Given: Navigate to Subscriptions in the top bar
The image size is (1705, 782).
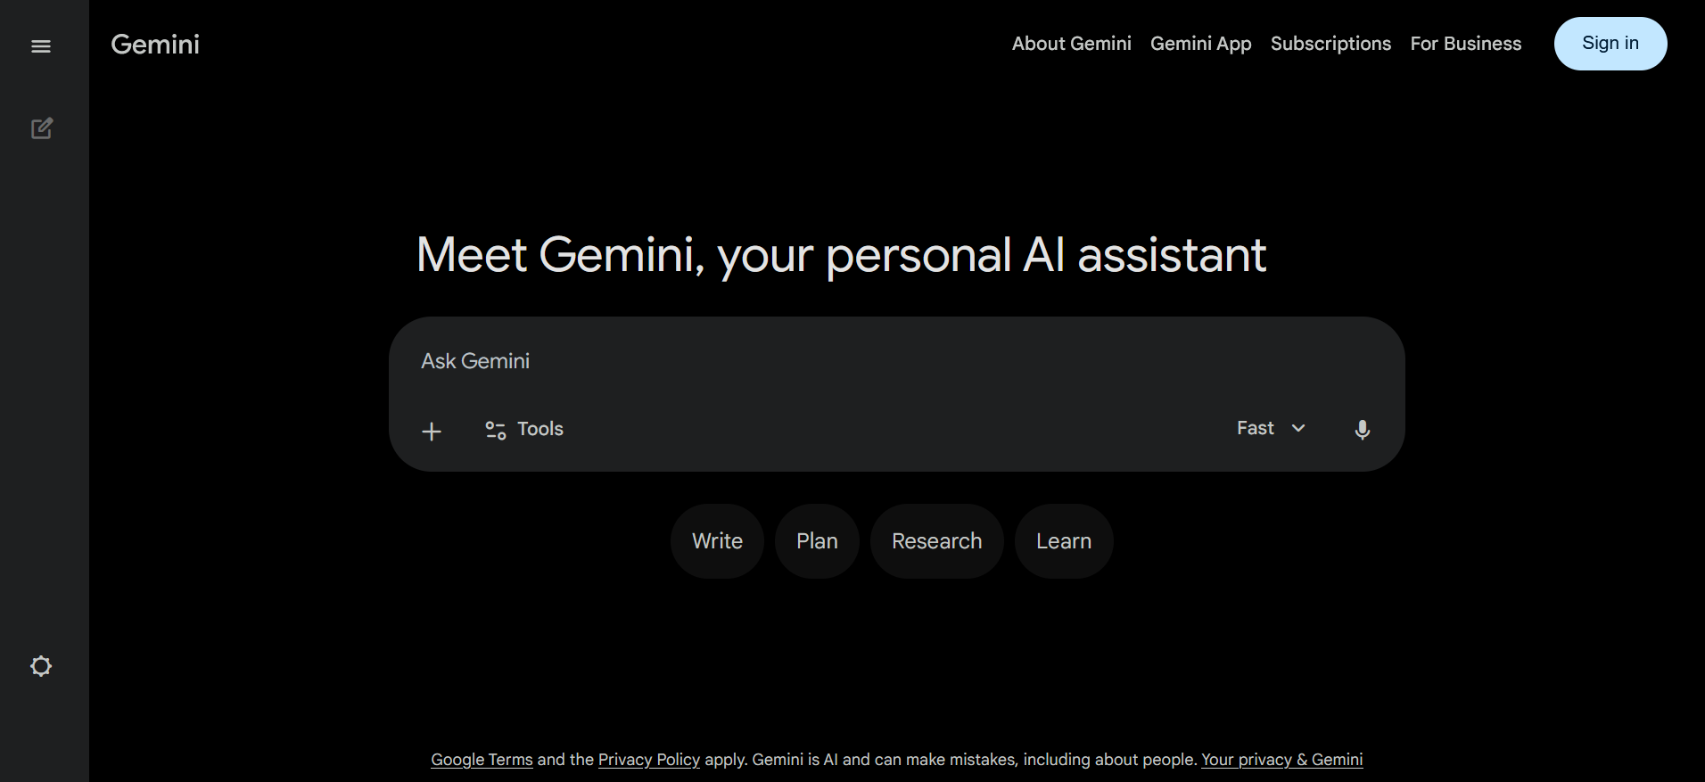Looking at the screenshot, I should point(1330,43).
